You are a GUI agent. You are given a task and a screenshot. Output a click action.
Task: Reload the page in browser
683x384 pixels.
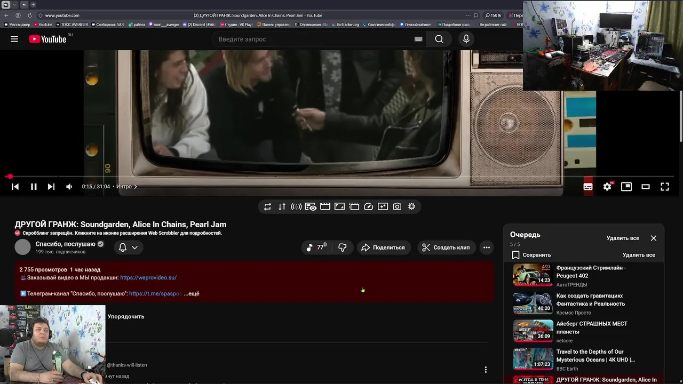[30, 15]
